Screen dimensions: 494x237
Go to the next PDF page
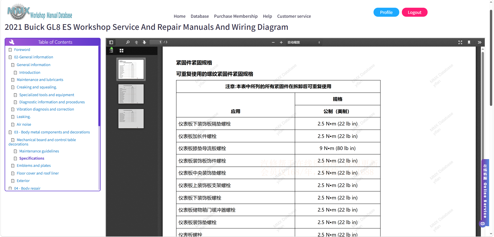[x=144, y=42]
